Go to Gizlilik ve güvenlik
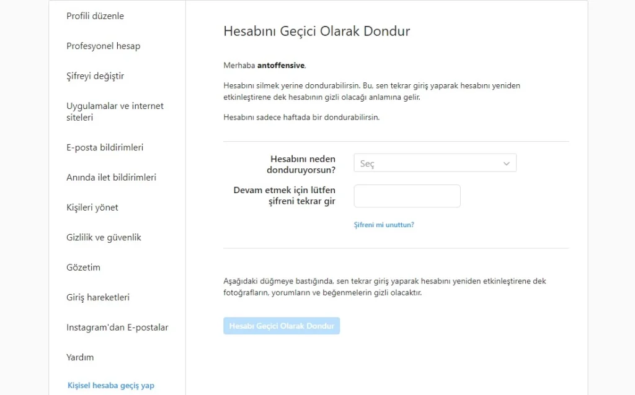The height and width of the screenshot is (395, 635). tap(104, 237)
